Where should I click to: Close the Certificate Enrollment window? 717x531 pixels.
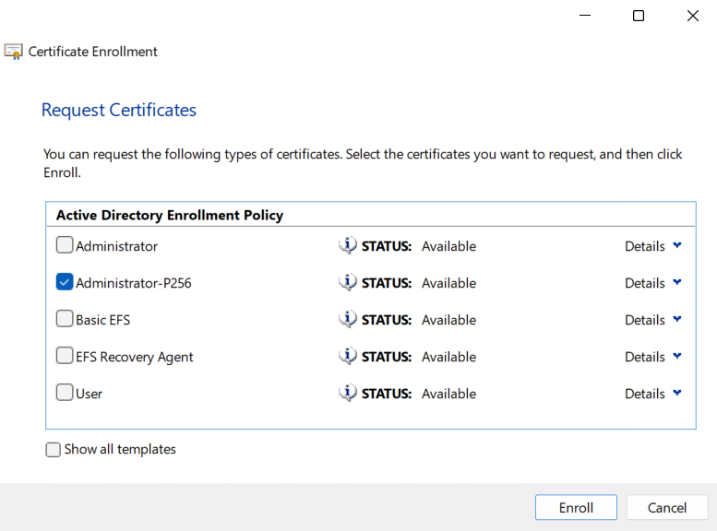693,16
